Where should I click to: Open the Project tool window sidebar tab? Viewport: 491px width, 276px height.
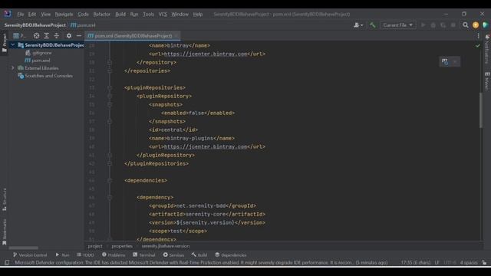5,42
